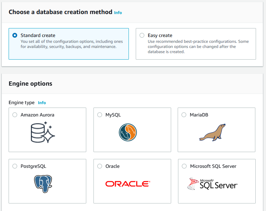Click the MySQL dolphin logo
The width and height of the screenshot is (266, 211).
tap(128, 132)
